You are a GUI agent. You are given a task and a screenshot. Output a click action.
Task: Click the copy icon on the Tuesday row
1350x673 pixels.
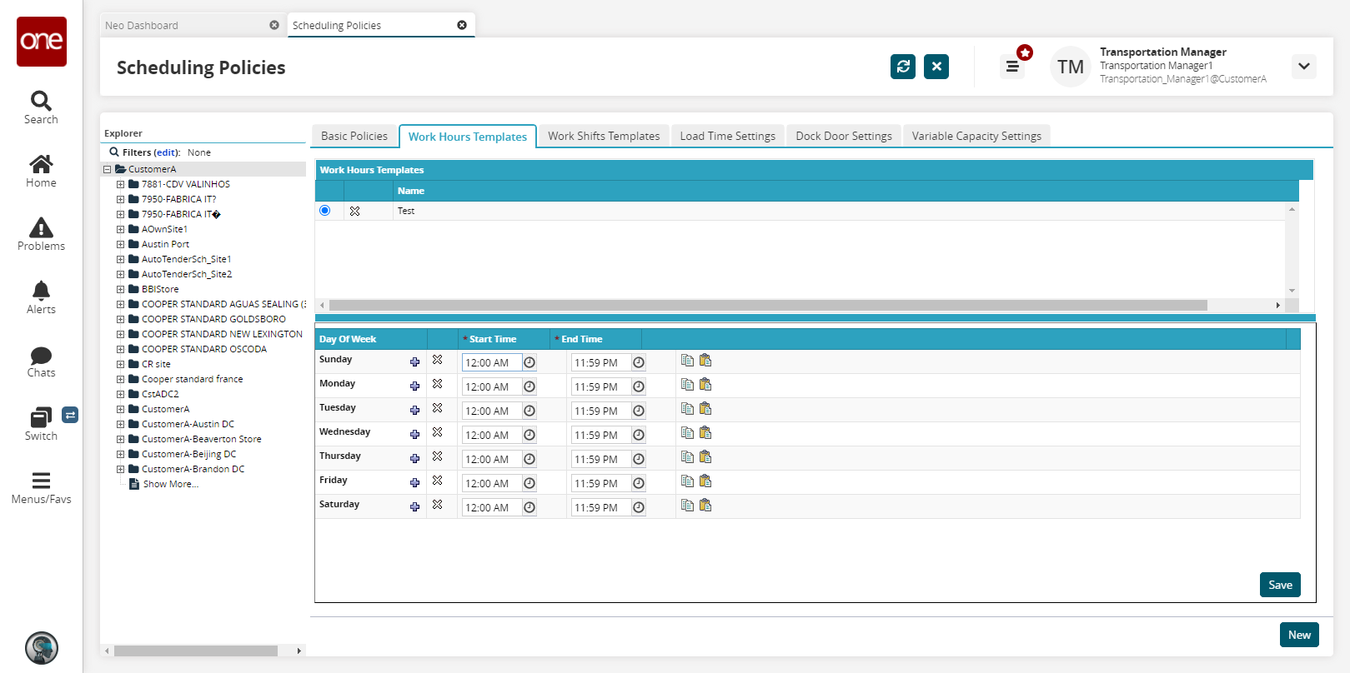pyautogui.click(x=687, y=409)
